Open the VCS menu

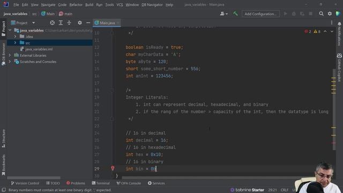pyautogui.click(x=120, y=5)
